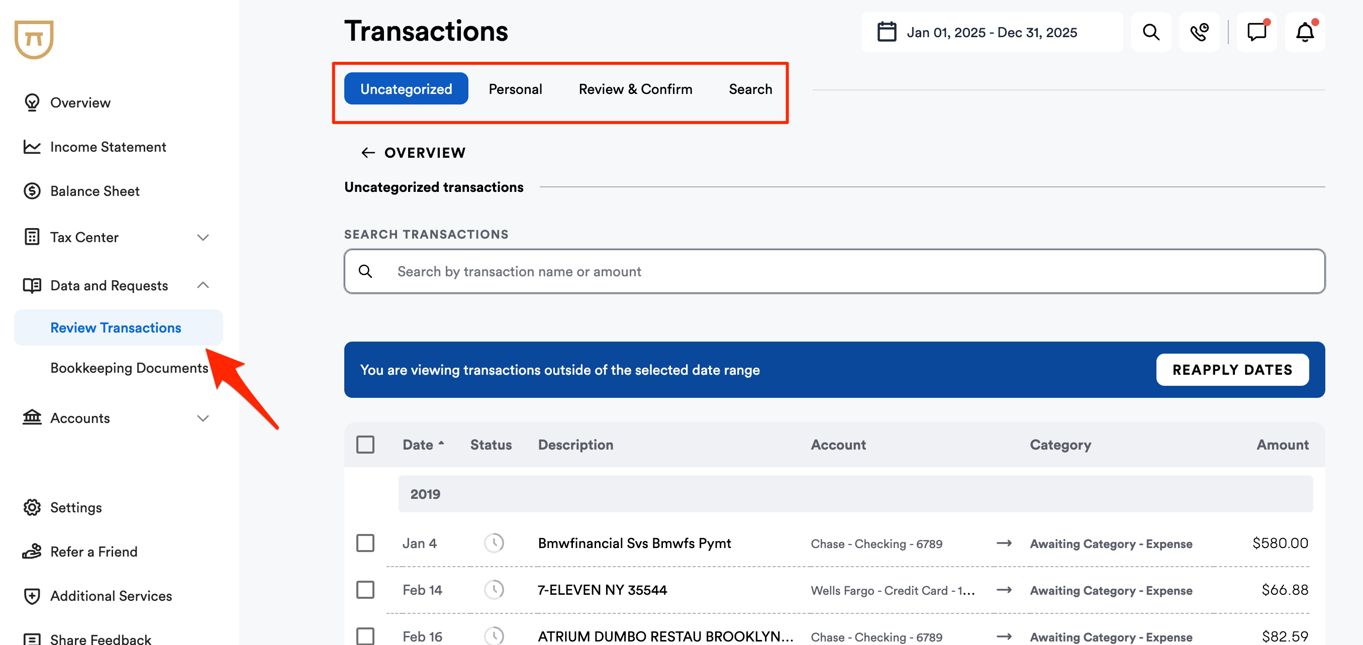Focus the search transactions input field
The image size is (1363, 645).
[834, 271]
